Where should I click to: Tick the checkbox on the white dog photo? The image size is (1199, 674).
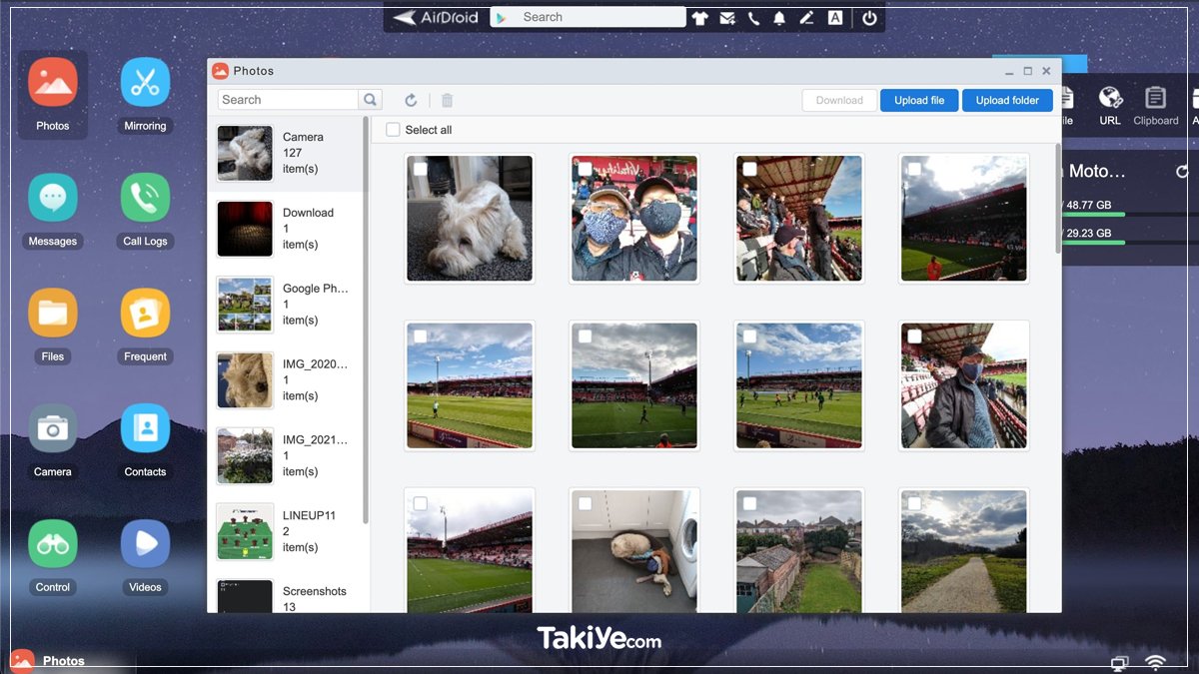pos(421,170)
